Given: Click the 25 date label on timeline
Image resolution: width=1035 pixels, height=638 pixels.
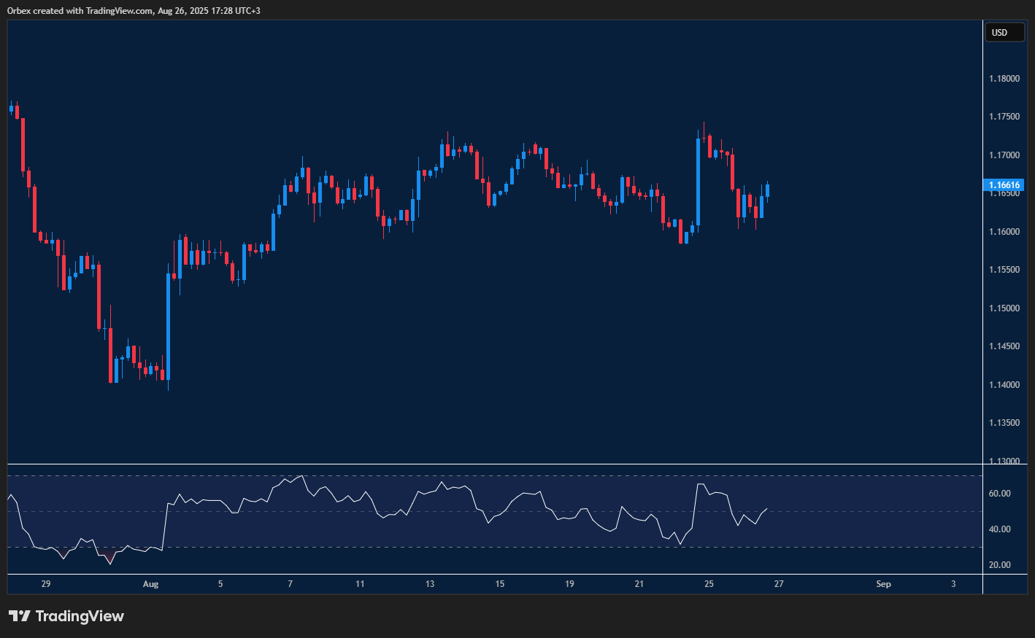Looking at the screenshot, I should click(x=709, y=584).
